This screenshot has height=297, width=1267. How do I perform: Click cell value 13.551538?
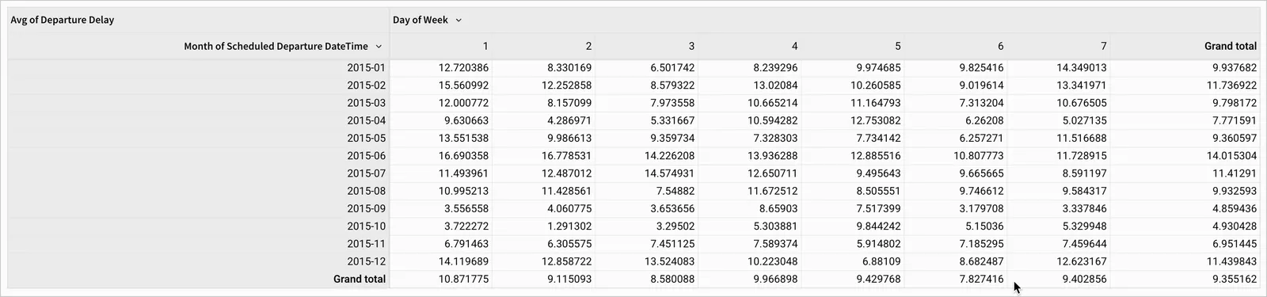click(463, 138)
